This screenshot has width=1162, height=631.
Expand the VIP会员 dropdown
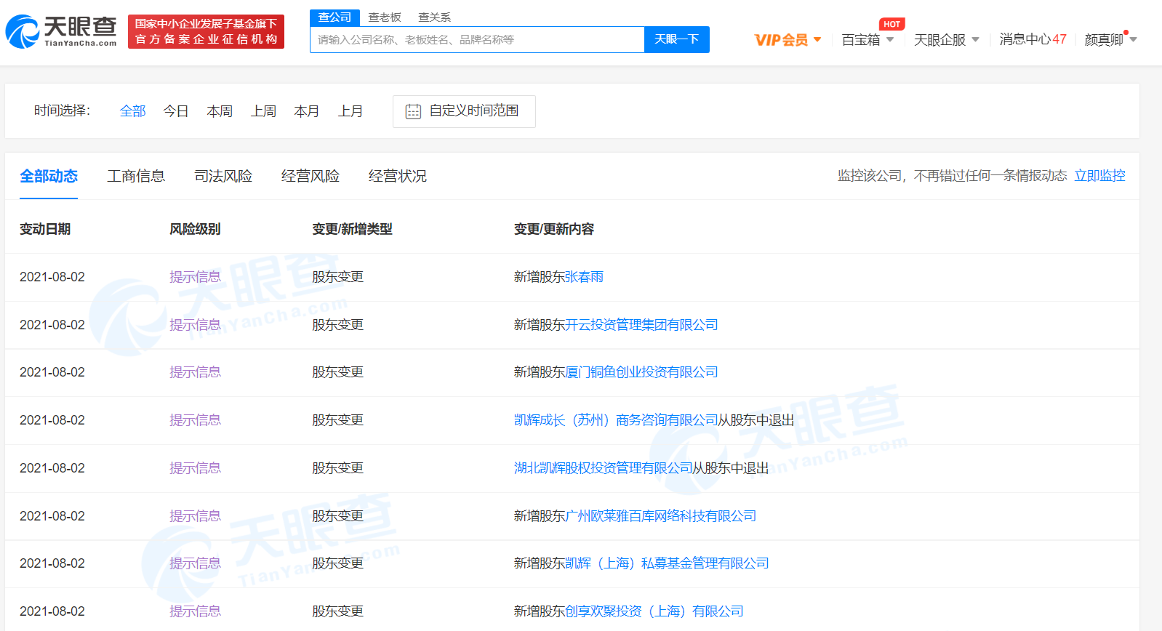pos(788,40)
